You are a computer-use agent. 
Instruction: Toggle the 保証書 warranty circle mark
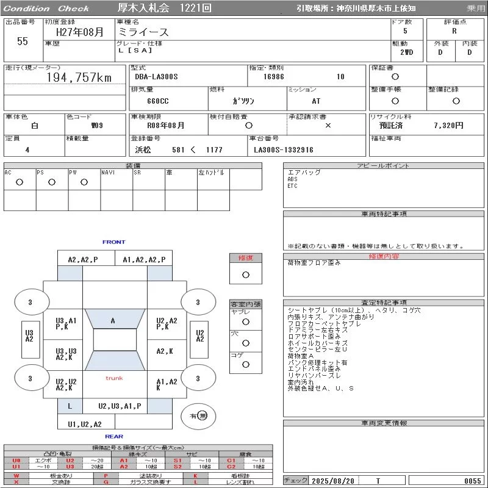[395, 77]
